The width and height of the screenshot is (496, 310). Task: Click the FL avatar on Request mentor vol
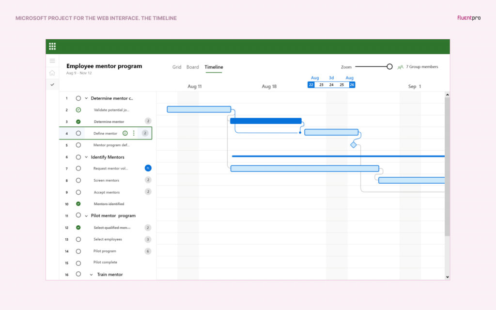pyautogui.click(x=148, y=168)
